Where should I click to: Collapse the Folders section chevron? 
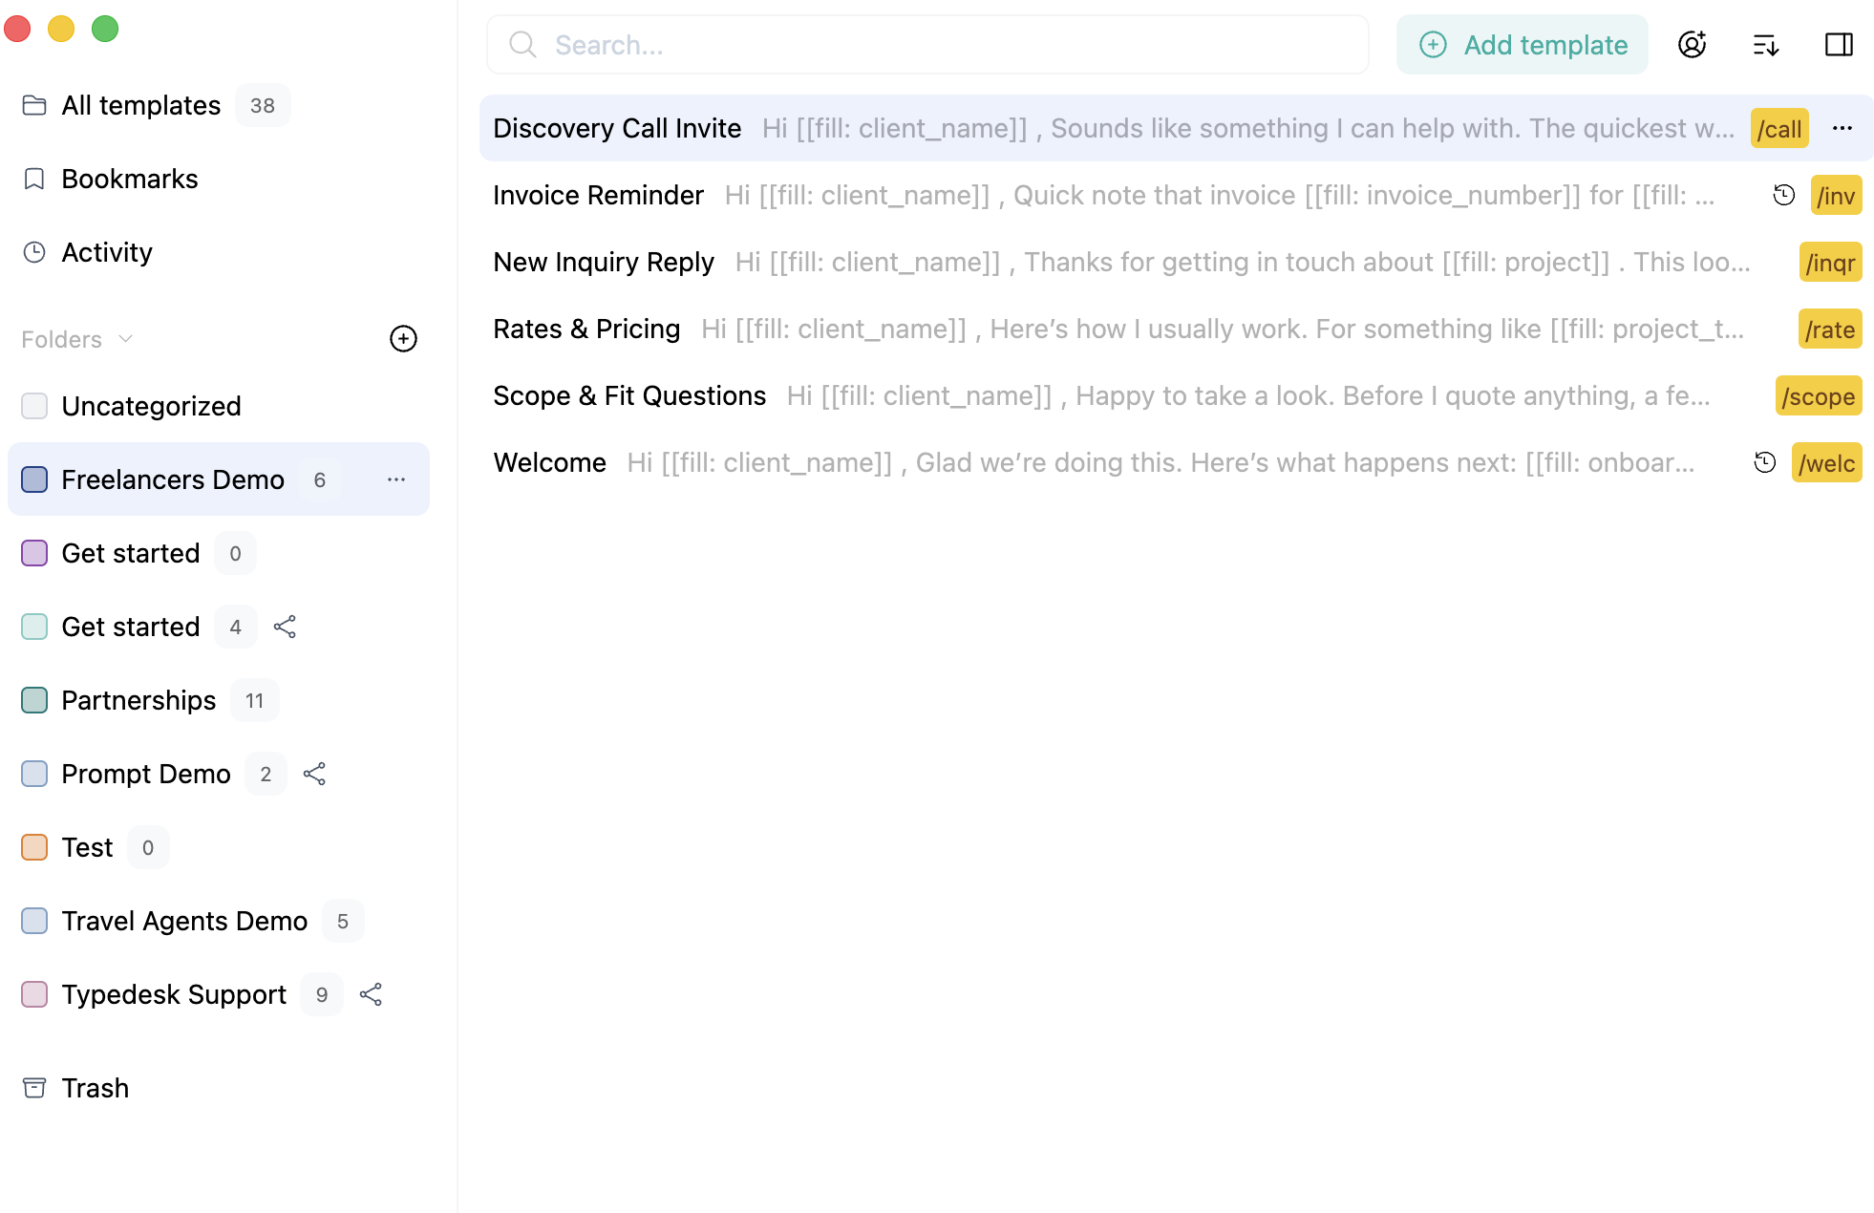coord(125,339)
